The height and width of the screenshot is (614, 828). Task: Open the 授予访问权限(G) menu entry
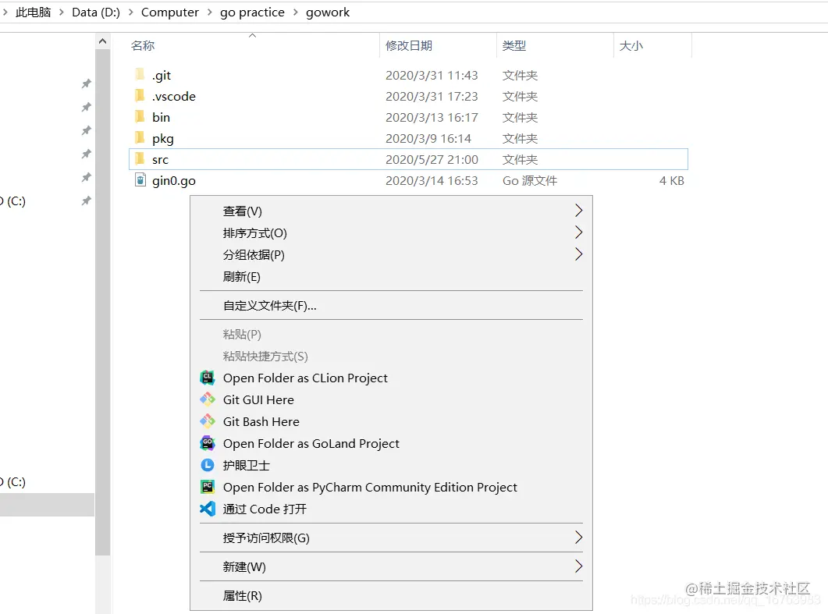(x=391, y=538)
